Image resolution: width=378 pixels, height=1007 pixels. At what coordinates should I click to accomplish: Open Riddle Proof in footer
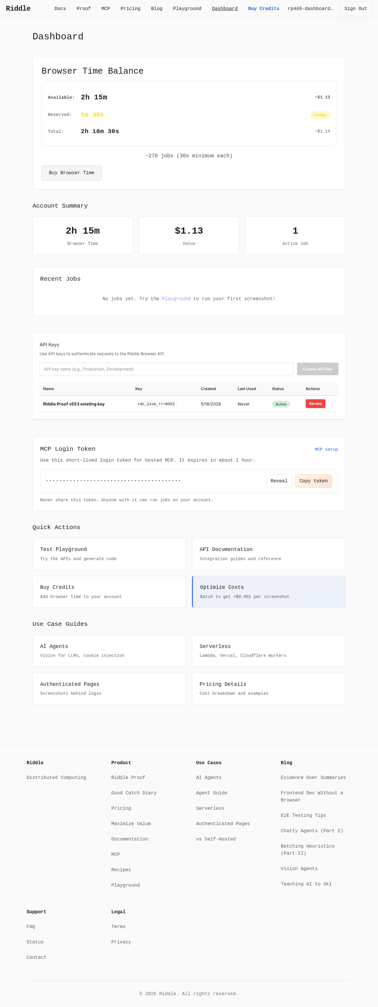click(x=128, y=778)
